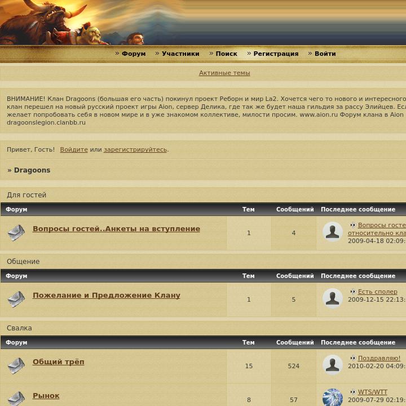Click topic count 15 for Общий трёп
This screenshot has height=406, width=406.
pos(249,366)
